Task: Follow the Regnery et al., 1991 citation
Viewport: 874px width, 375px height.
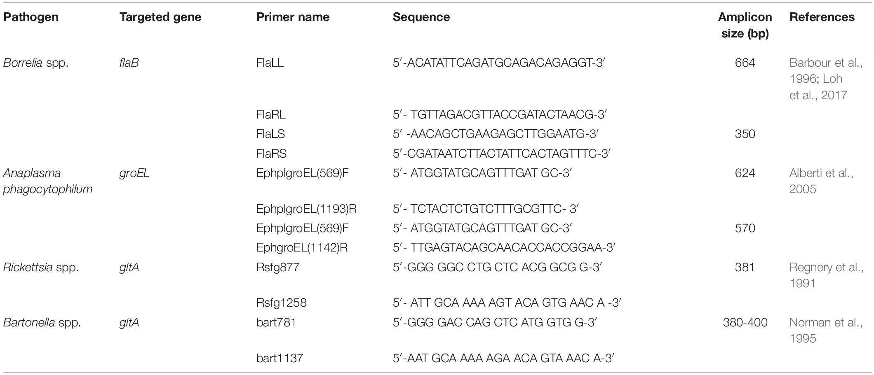Action: (x=827, y=275)
